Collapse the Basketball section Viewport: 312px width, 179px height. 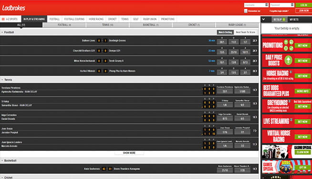[2, 160]
